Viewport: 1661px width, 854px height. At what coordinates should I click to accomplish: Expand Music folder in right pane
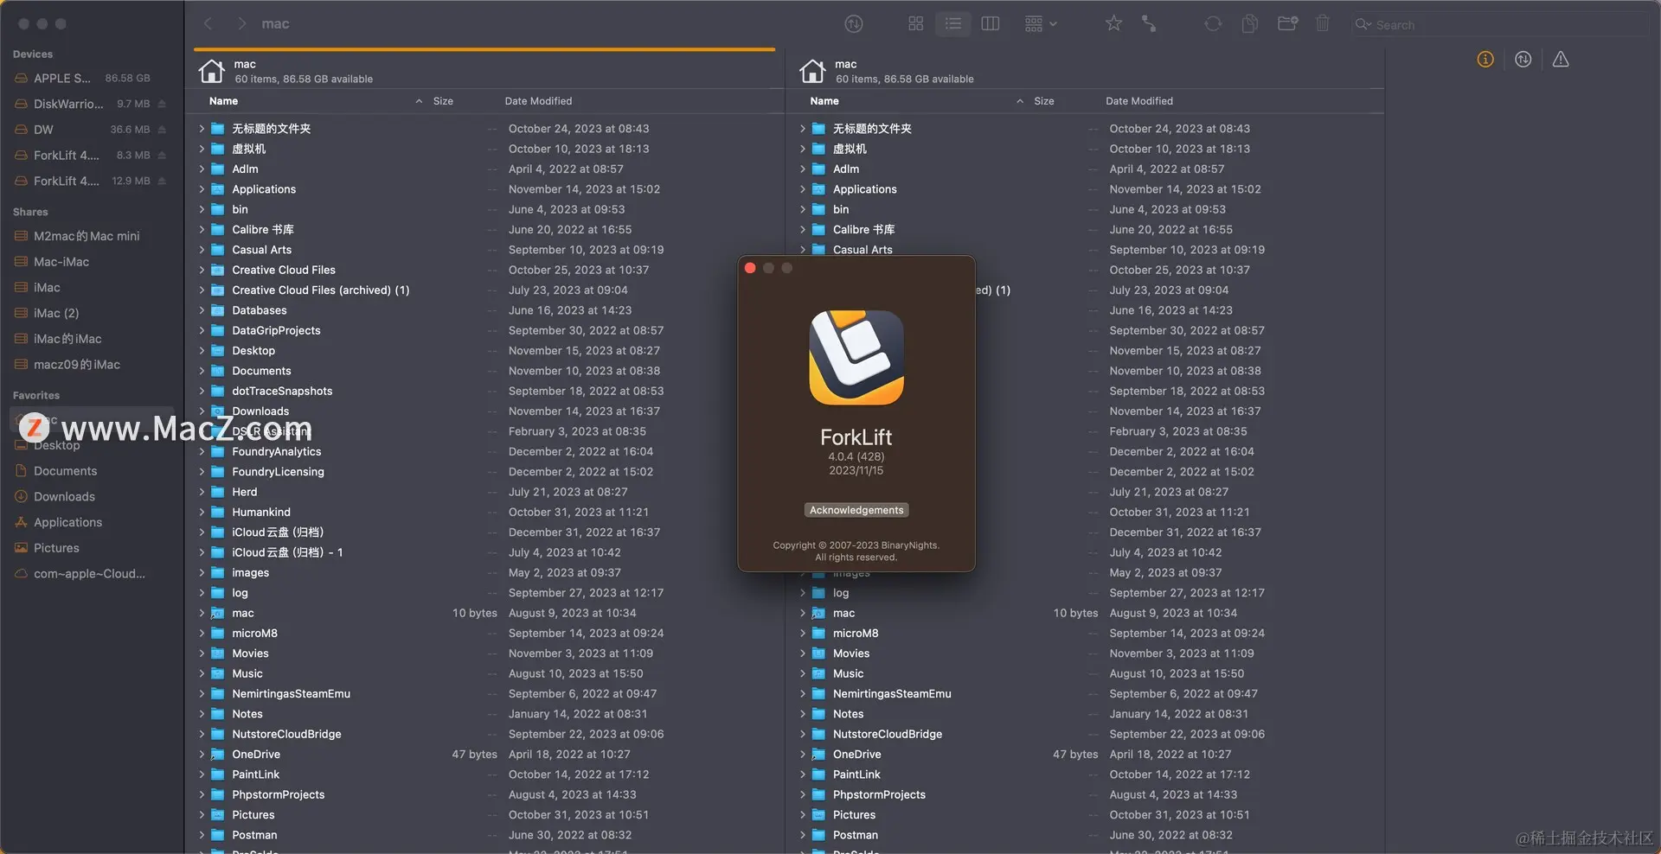(803, 674)
